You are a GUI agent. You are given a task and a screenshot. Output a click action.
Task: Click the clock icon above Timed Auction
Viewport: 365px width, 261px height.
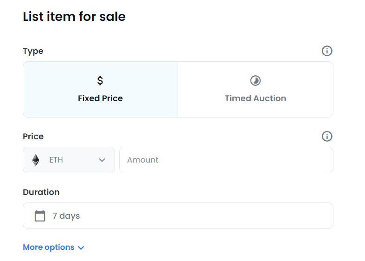pyautogui.click(x=256, y=81)
